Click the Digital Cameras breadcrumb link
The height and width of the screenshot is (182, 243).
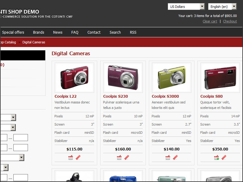point(34,42)
